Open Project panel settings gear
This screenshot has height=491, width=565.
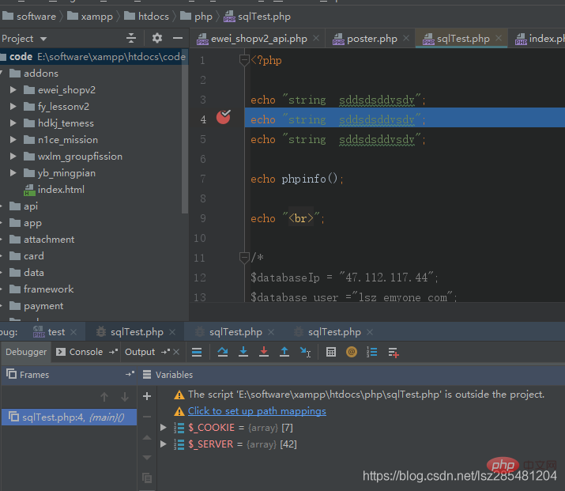(x=156, y=38)
